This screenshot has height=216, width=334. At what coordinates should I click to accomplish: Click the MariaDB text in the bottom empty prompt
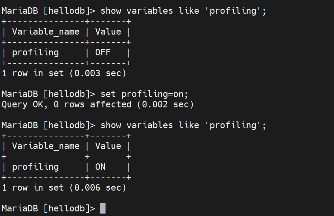pyautogui.click(x=20, y=208)
